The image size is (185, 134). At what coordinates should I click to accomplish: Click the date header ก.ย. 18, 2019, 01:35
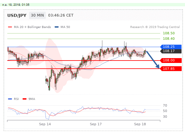(16, 5)
